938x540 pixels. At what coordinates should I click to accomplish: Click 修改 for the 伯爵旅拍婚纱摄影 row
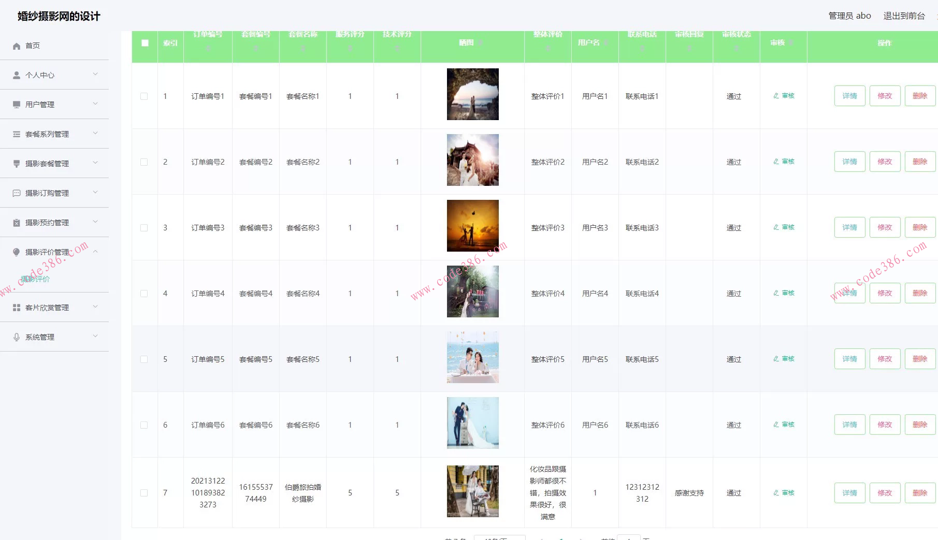[885, 493]
